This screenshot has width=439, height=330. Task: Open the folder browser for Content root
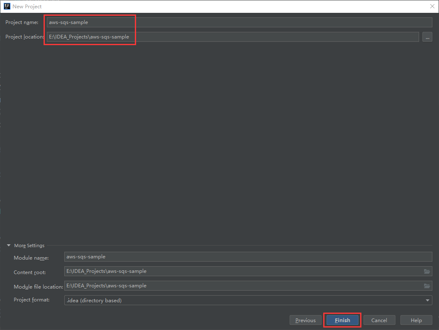tap(428, 271)
